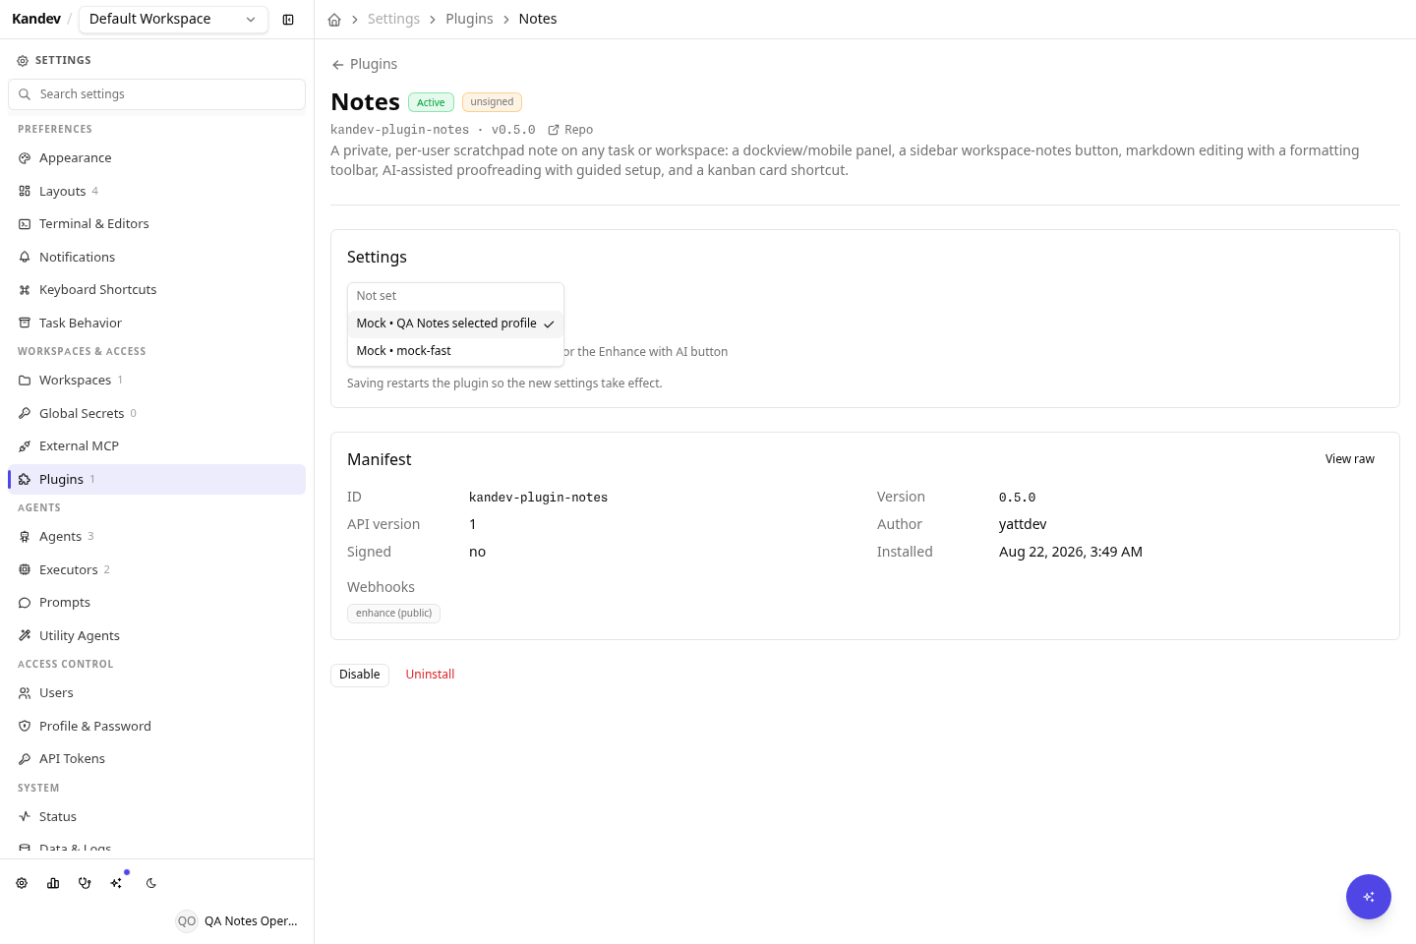This screenshot has width=1416, height=944.
Task: Open the health stethoscope icon in bottom bar
Action: pyautogui.click(x=85, y=883)
